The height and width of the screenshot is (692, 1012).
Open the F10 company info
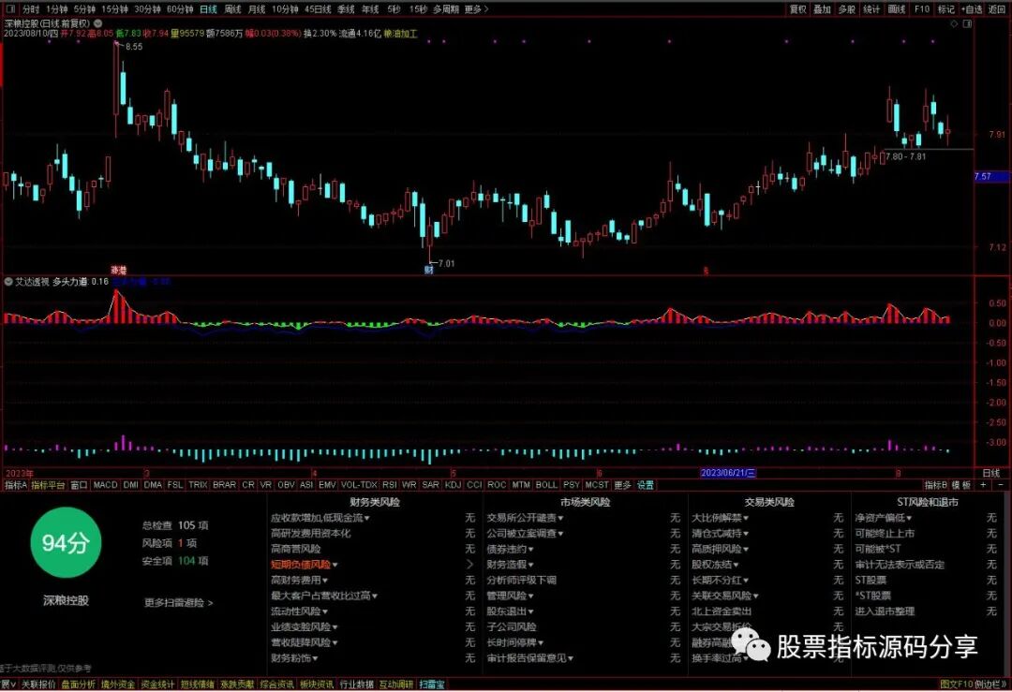tap(922, 9)
